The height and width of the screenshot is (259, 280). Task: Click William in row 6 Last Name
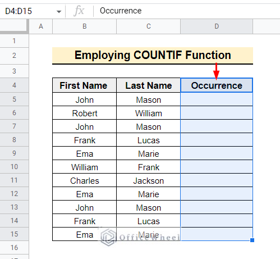[148, 113]
